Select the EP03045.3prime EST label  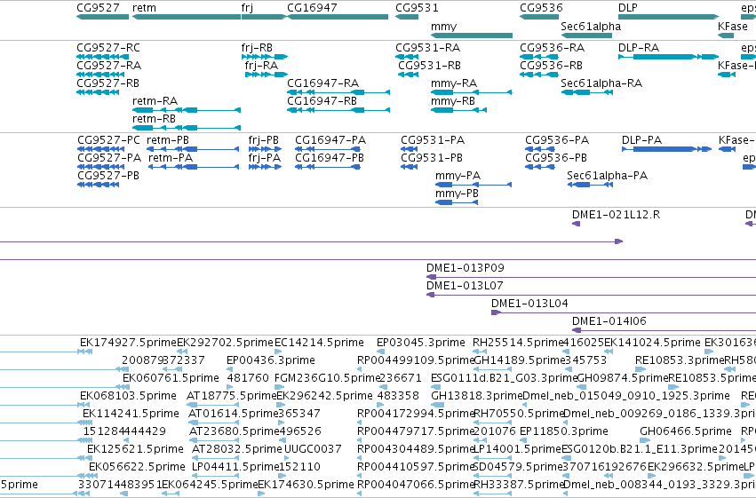click(421, 343)
